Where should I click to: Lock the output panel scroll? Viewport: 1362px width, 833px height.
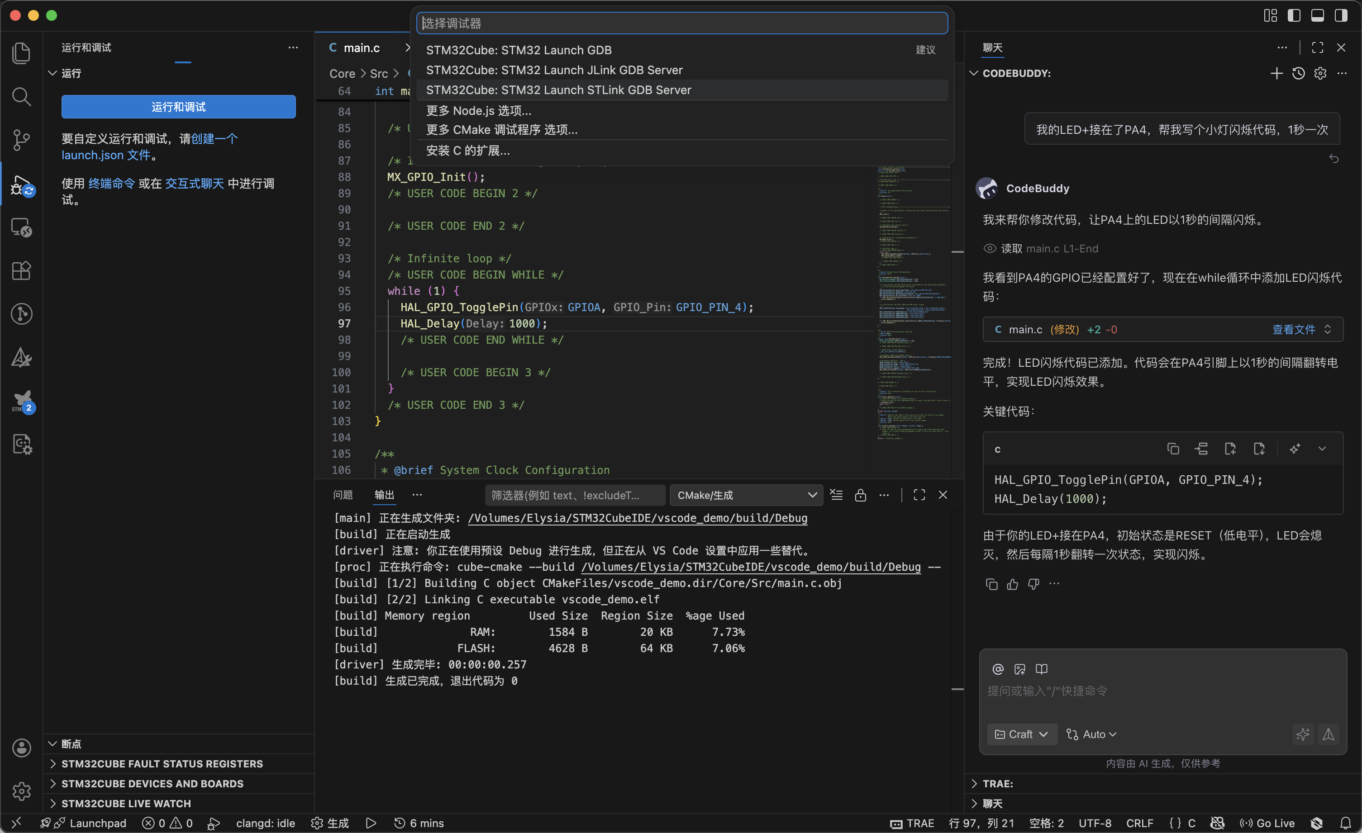click(860, 495)
